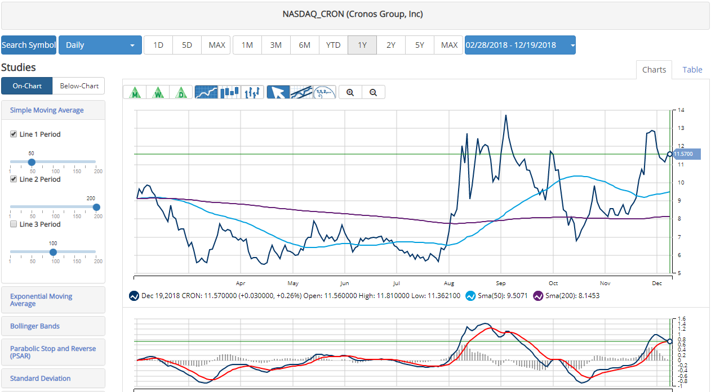This screenshot has height=392, width=711.
Task: Select the 5D interval button
Action: coord(187,45)
